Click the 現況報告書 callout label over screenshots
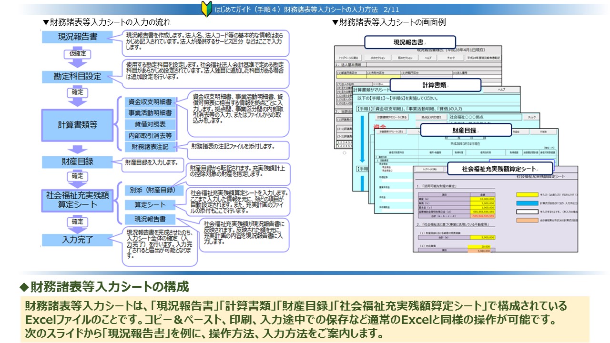 (x=410, y=42)
